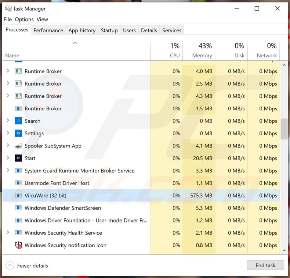This screenshot has height=278, width=290.
Task: Select the Windows Defender SmartScreen name
Action: click(x=63, y=208)
